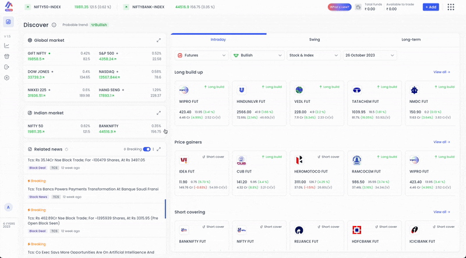466x258 pixels.
Task: Open the Banque Saudi Fransi news headline
Action: [x=93, y=189]
